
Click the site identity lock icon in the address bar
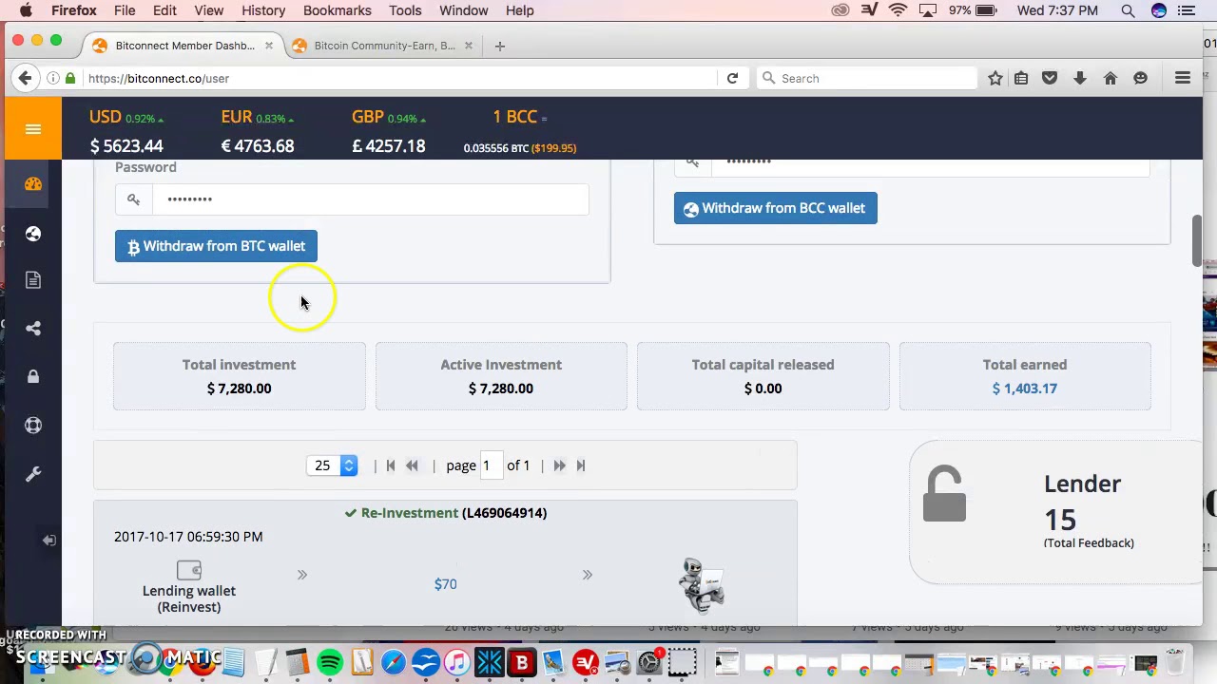(70, 78)
